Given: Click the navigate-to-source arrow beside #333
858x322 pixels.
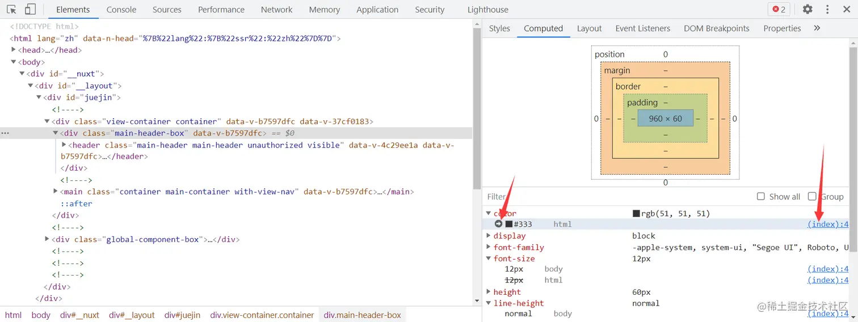Looking at the screenshot, I should [x=498, y=224].
